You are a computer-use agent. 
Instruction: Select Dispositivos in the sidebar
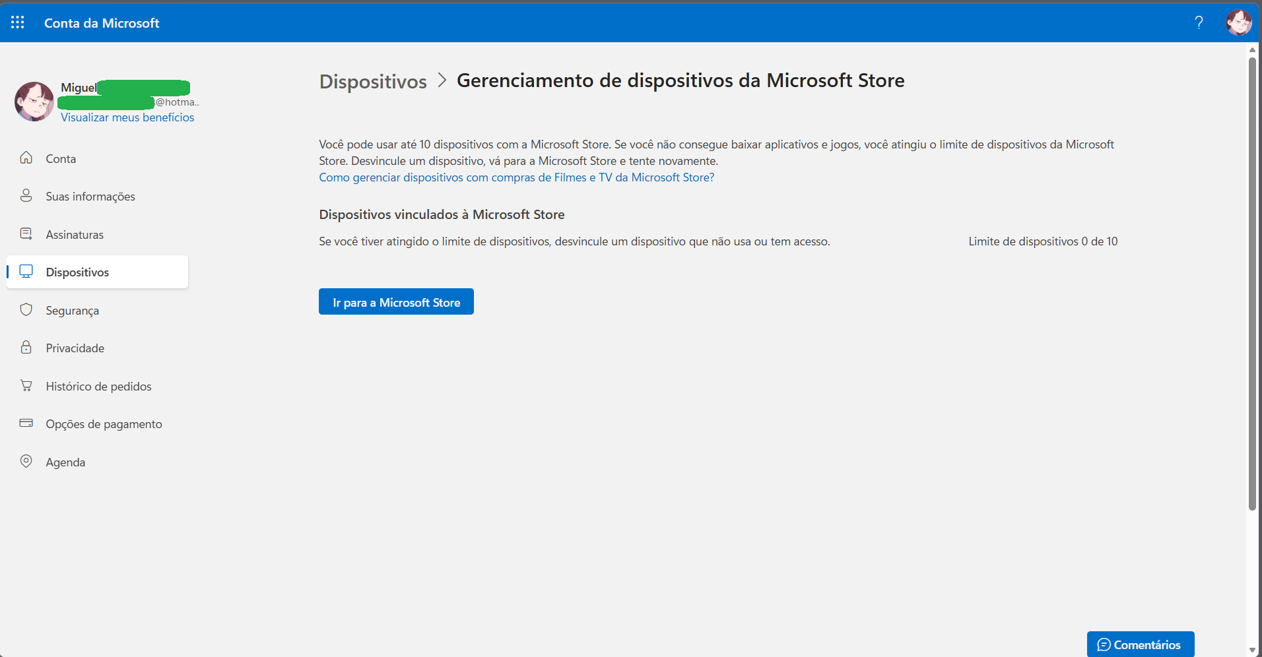[97, 272]
